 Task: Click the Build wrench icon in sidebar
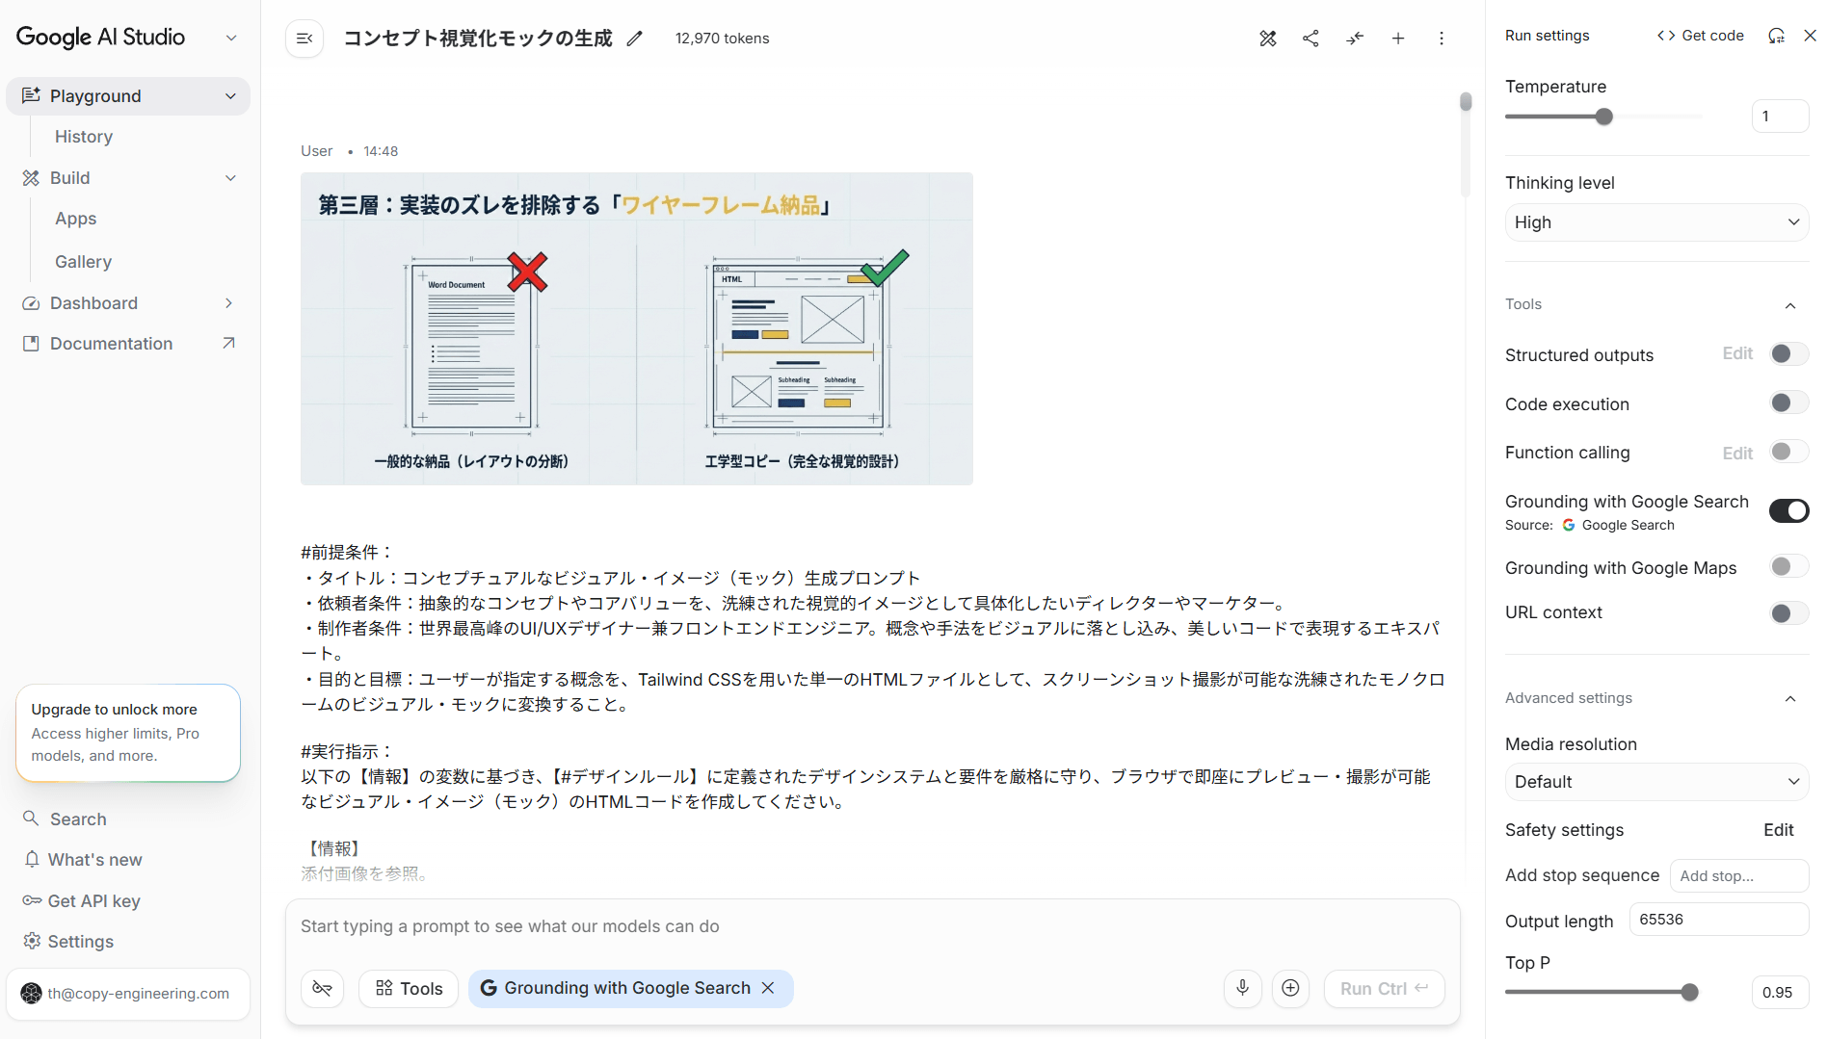pyautogui.click(x=31, y=178)
